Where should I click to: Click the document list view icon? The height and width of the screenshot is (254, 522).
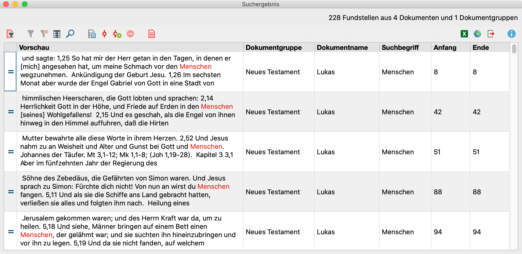pos(92,34)
